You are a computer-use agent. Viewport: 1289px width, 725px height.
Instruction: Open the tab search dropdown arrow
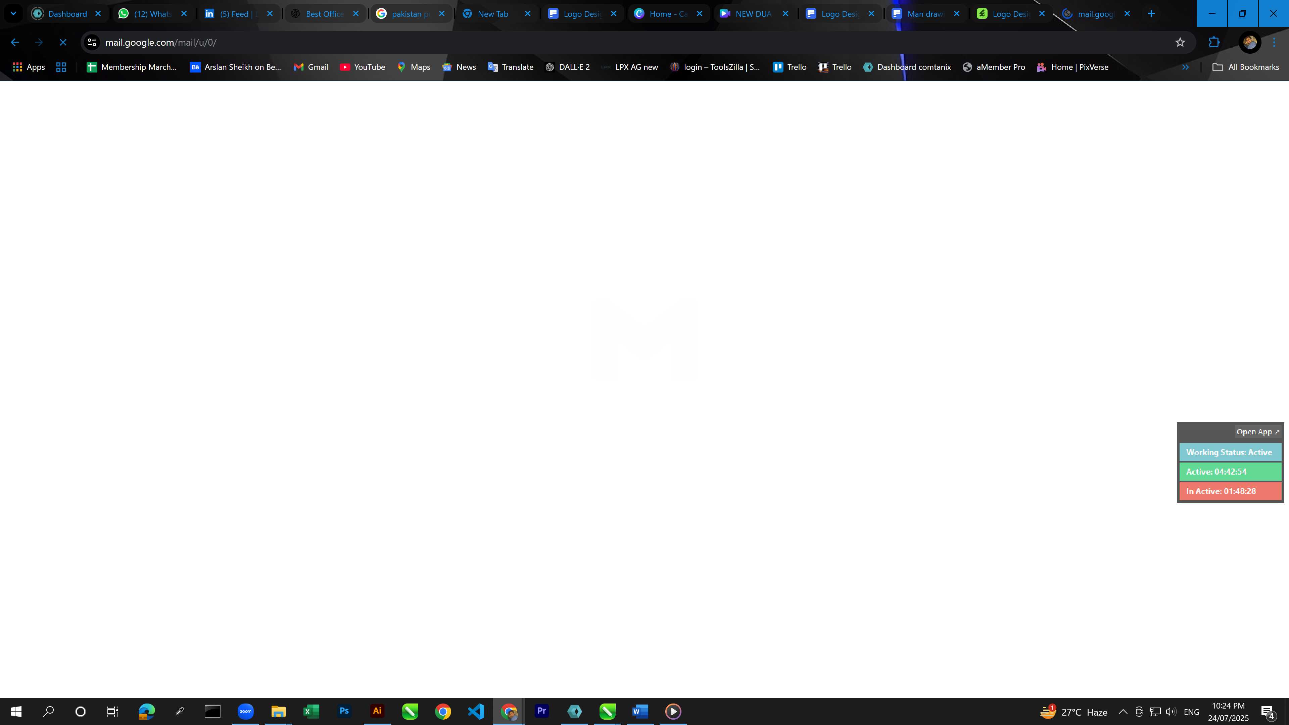[x=13, y=13]
